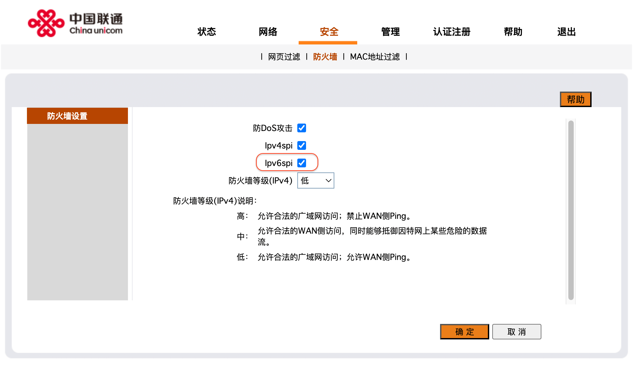Cancel changes with the 取消 button
Viewport: 635px width, 365px height.
pos(516,332)
